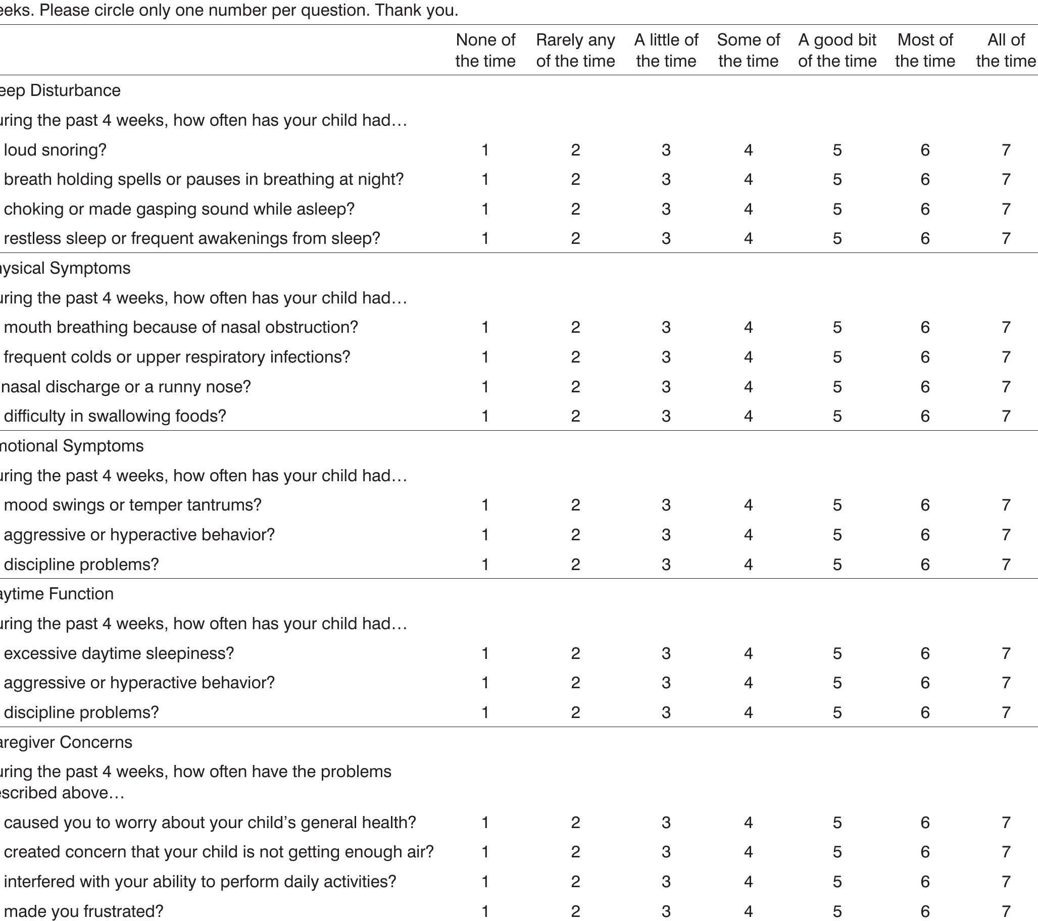Mark 6 for nasal discharge or runny nose
Viewport: 1038px width, 921px height.
pos(925,387)
